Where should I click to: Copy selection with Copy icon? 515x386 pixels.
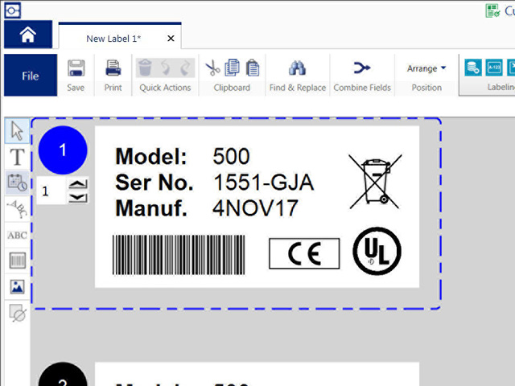[233, 68]
